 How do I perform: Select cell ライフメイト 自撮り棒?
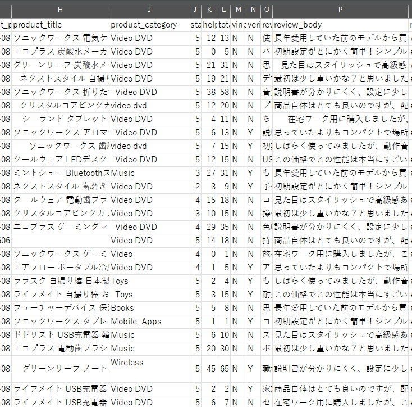(x=60, y=295)
